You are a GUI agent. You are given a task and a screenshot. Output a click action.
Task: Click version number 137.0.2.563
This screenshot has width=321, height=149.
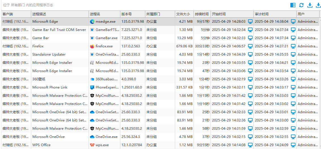click(x=131, y=46)
